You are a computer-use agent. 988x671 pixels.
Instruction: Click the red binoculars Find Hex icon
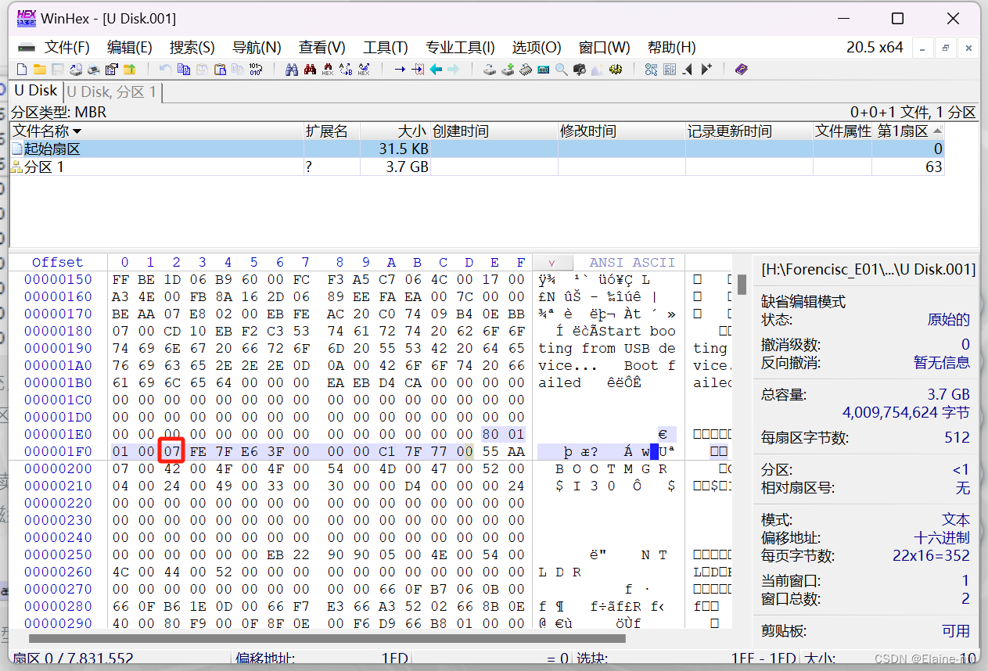[310, 70]
